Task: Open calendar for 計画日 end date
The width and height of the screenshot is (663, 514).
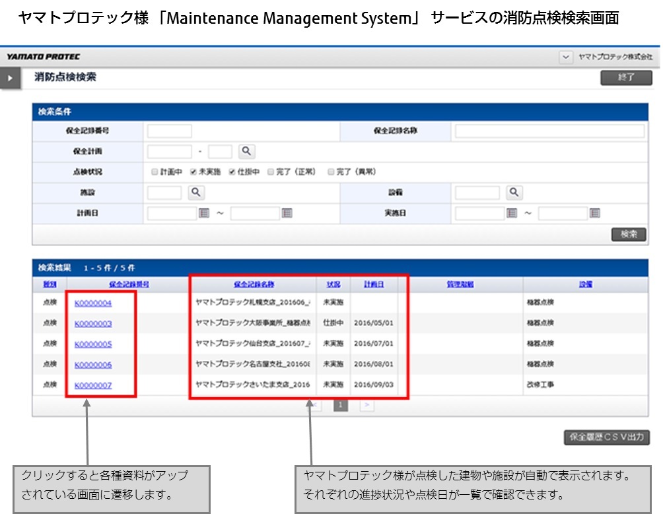Action: (x=287, y=213)
